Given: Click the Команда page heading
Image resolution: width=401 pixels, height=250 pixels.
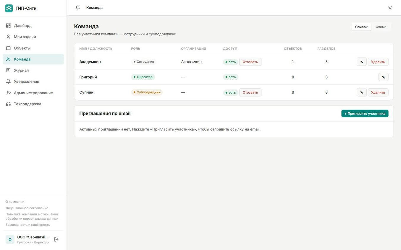Looking at the screenshot, I should (86, 26).
